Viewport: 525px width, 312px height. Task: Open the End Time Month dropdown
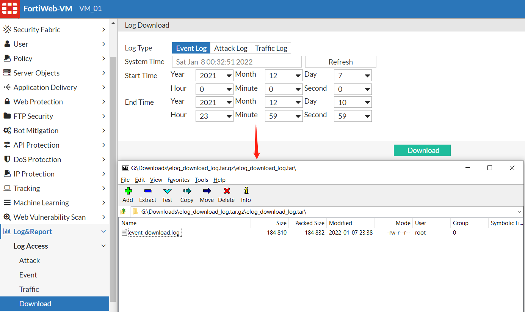click(x=284, y=102)
